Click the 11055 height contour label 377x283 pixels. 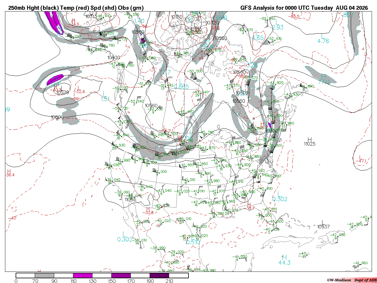(x=130, y=200)
